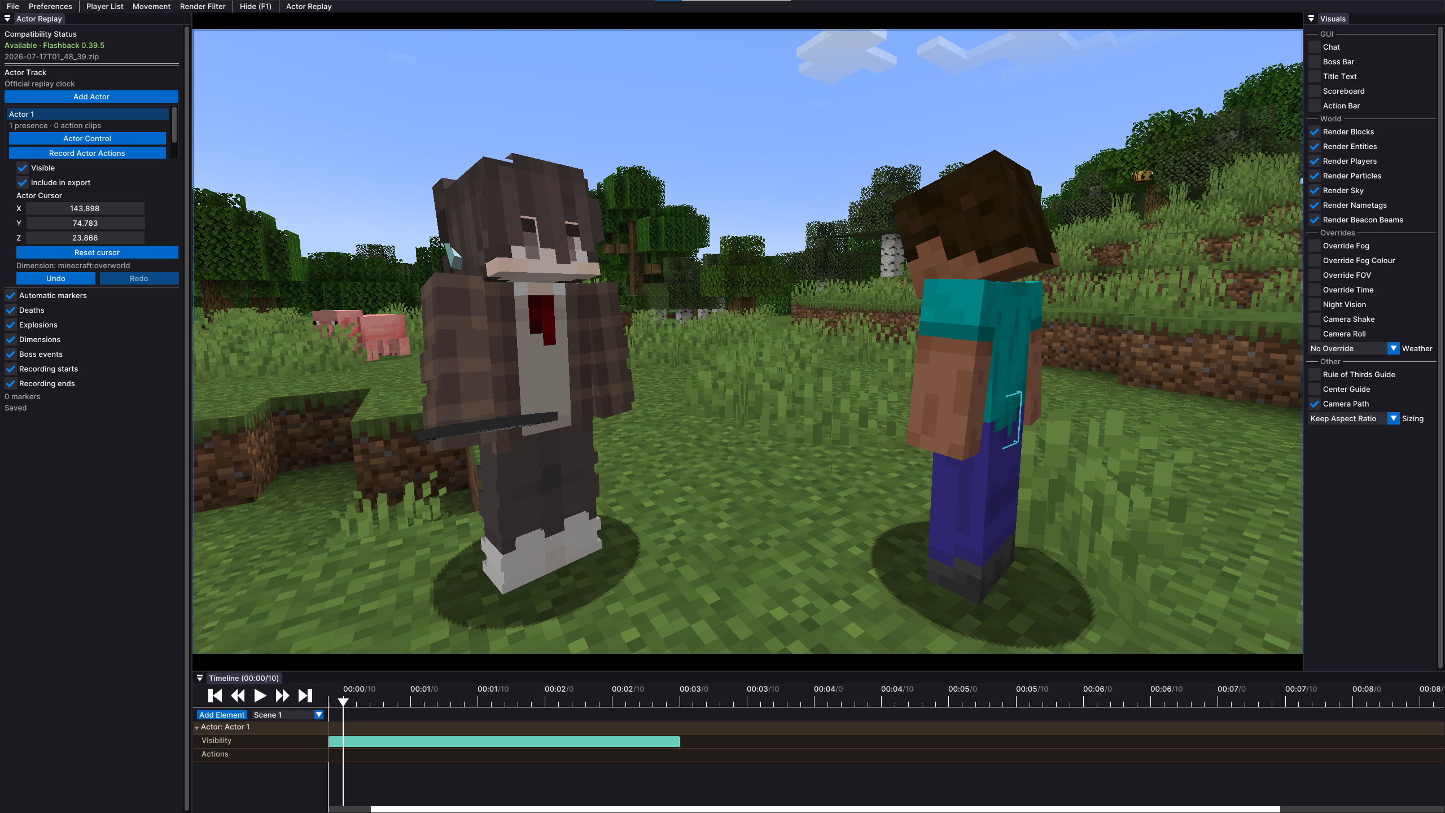Click the Reset cursor button
Image resolution: width=1445 pixels, height=813 pixels.
[97, 252]
